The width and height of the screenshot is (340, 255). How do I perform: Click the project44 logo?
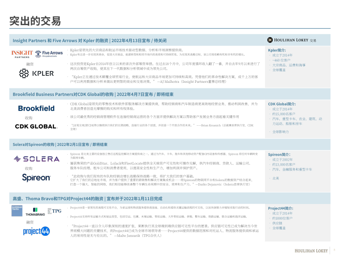coord(37,231)
